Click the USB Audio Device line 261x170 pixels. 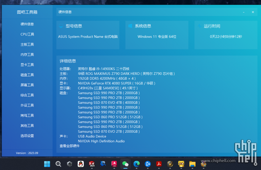click(92, 136)
